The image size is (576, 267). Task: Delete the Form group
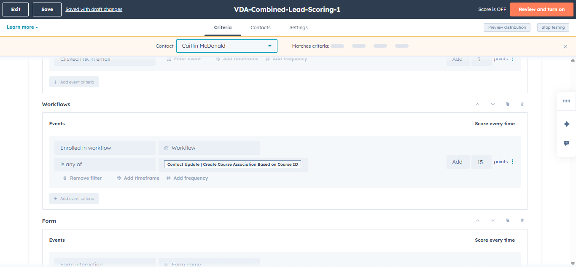522,221
